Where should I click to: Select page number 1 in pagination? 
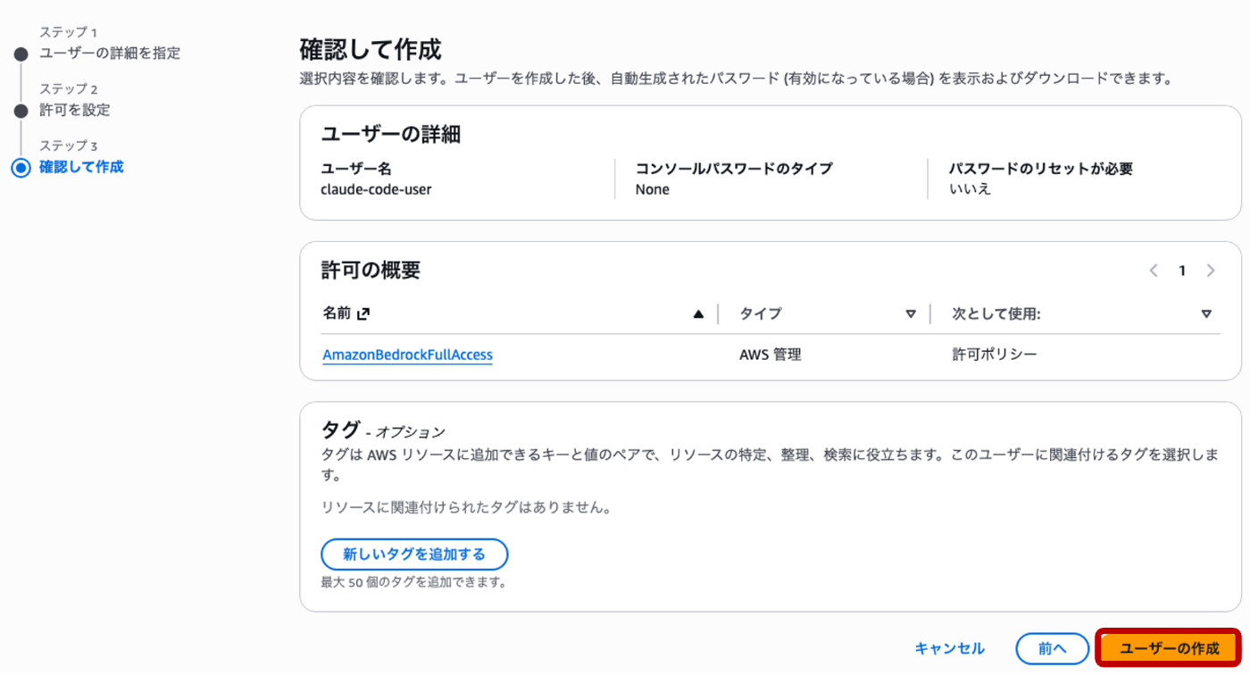pos(1182,271)
